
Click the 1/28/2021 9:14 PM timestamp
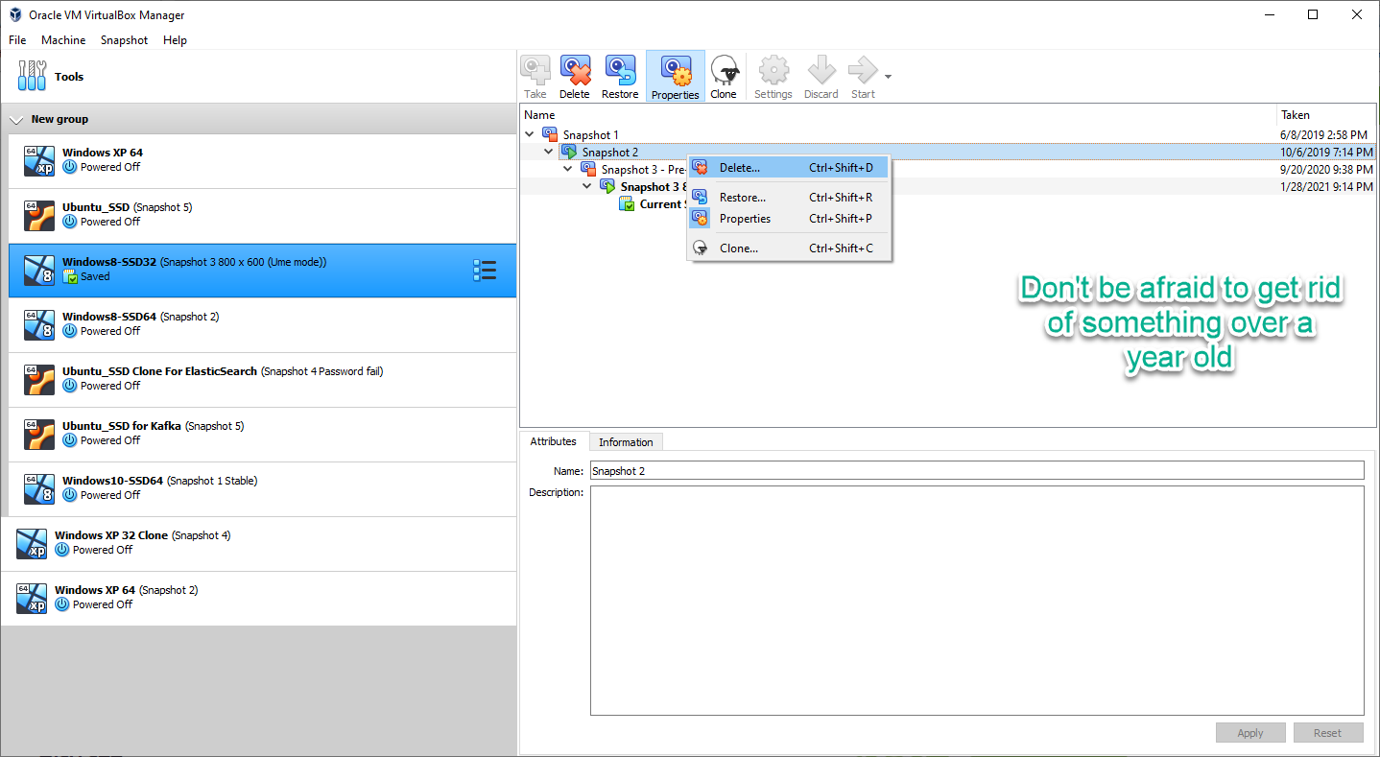point(1326,186)
